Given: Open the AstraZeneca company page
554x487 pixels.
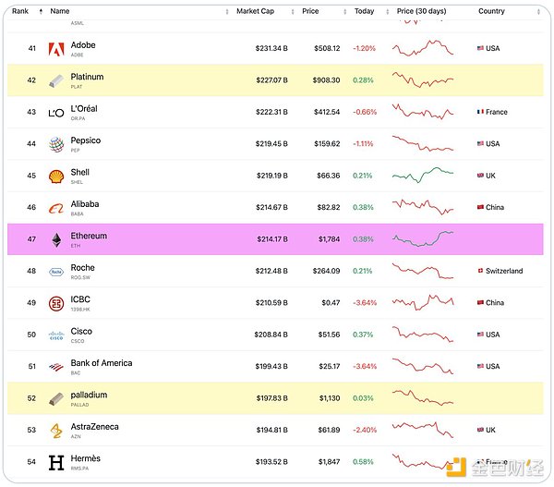Looking at the screenshot, I should pyautogui.click(x=94, y=427).
